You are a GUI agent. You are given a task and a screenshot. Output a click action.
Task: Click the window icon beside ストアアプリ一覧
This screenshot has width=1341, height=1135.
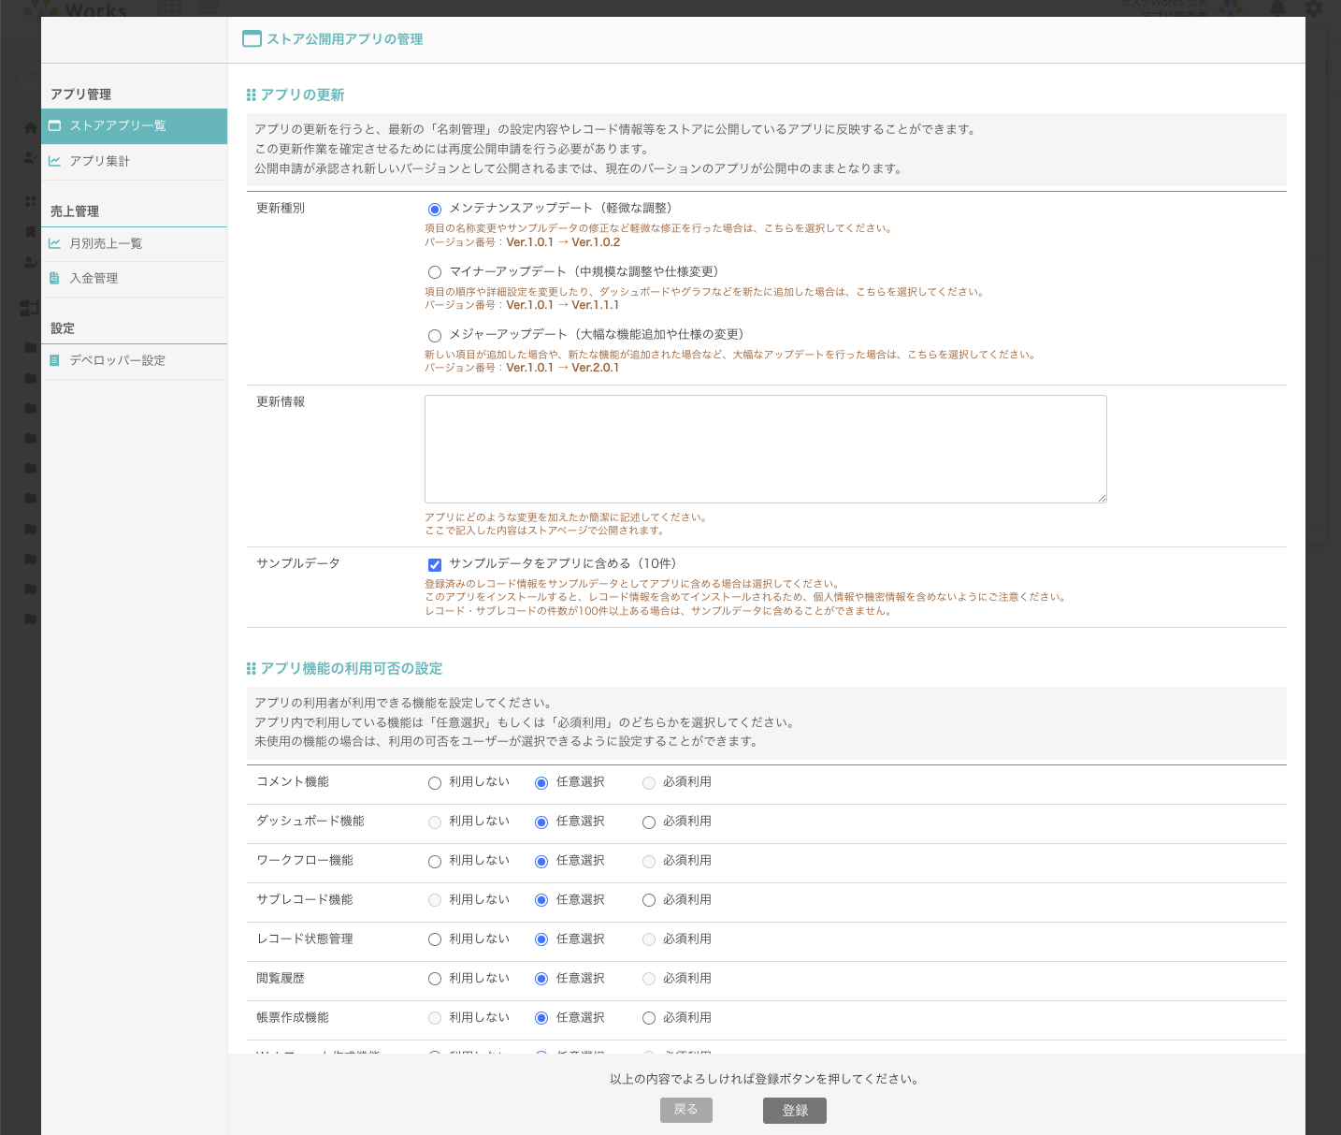tap(55, 125)
